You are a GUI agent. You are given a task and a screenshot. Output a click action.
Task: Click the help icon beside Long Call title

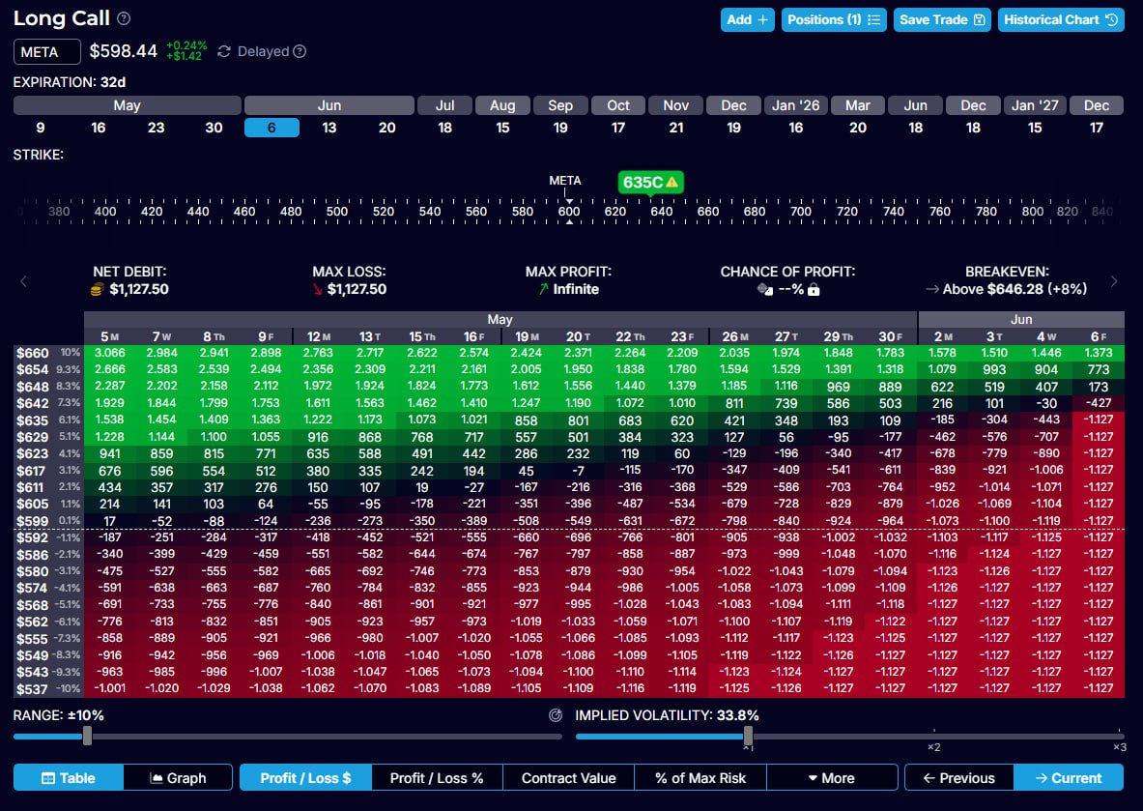124,19
